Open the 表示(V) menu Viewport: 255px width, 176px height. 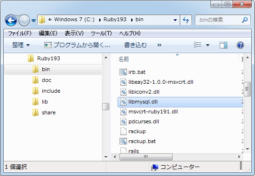pyautogui.click(x=74, y=33)
